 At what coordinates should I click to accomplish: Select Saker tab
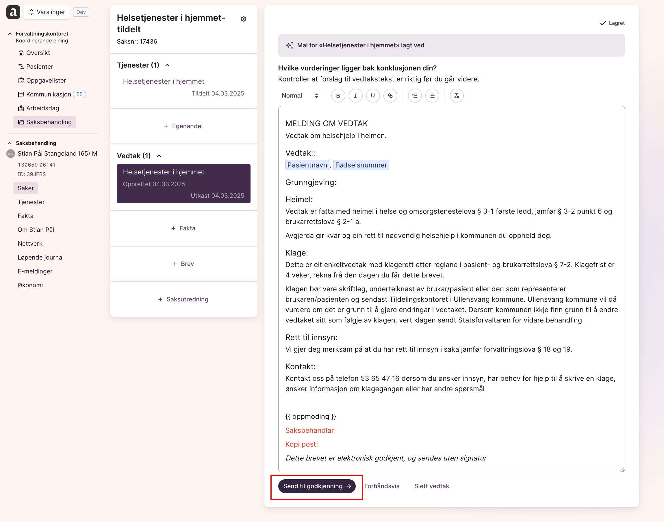tap(26, 188)
